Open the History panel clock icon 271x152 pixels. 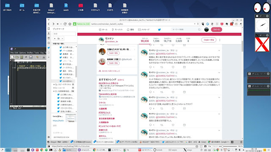pyautogui.click(x=49, y=43)
